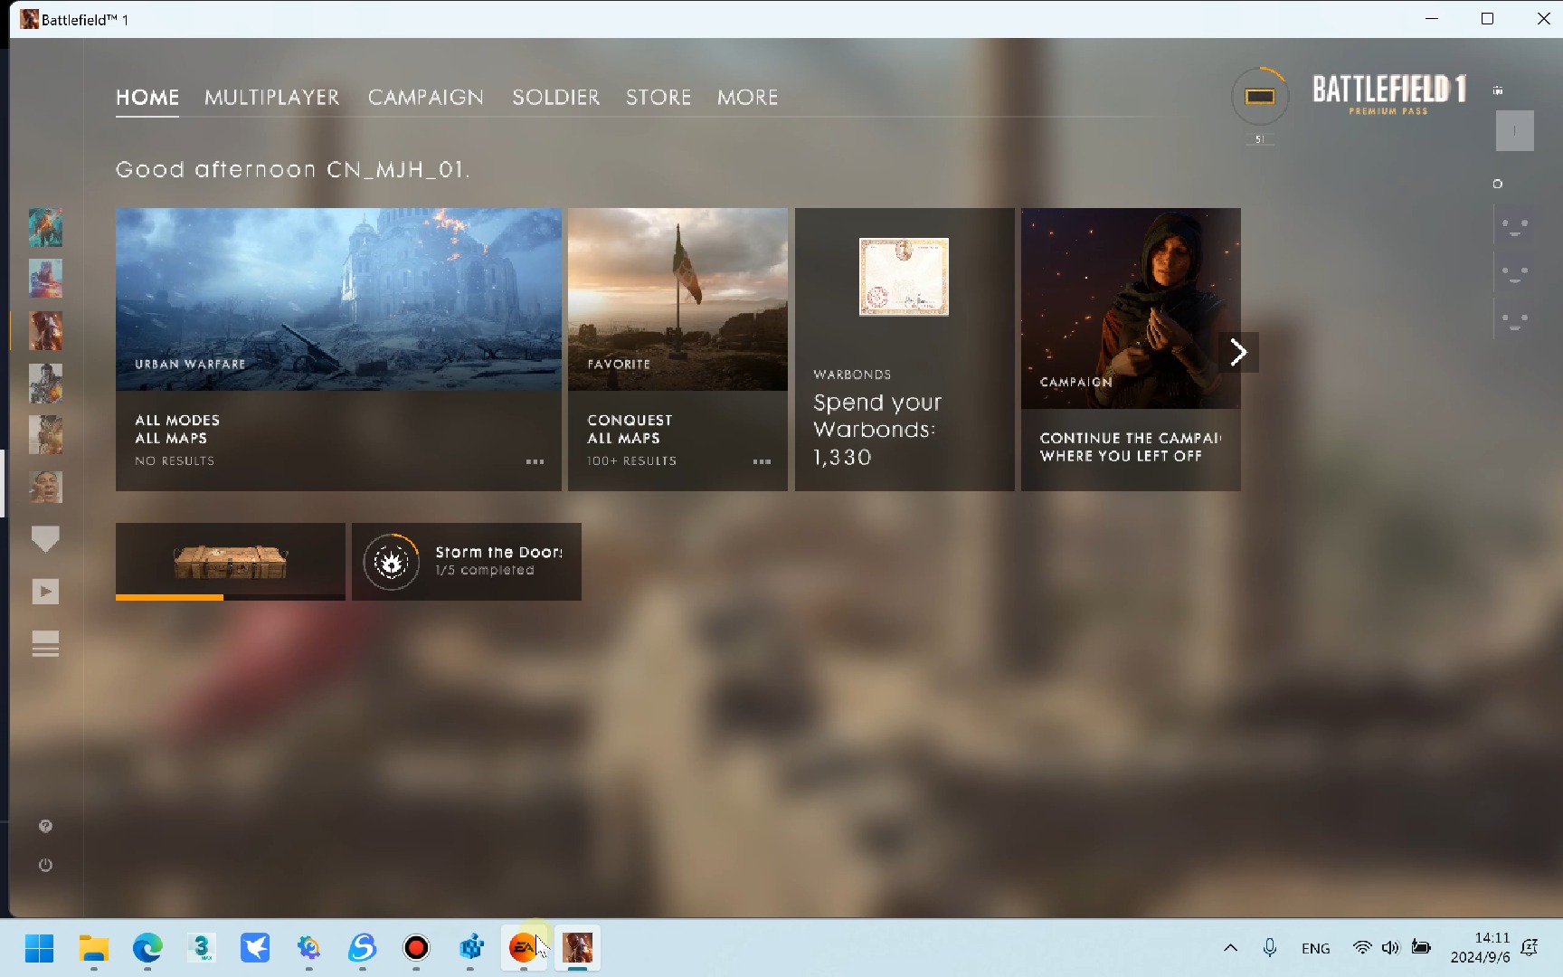This screenshot has height=977, width=1563.
Task: Open the EA app from the taskbar
Action: coord(524,948)
